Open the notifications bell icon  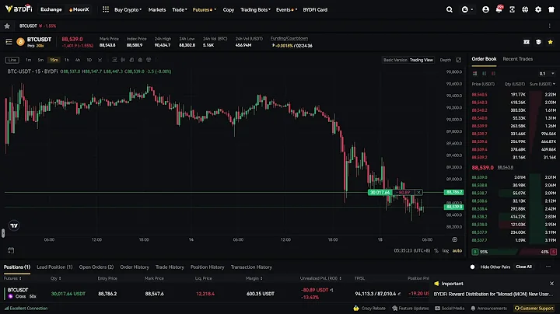pos(499,9)
